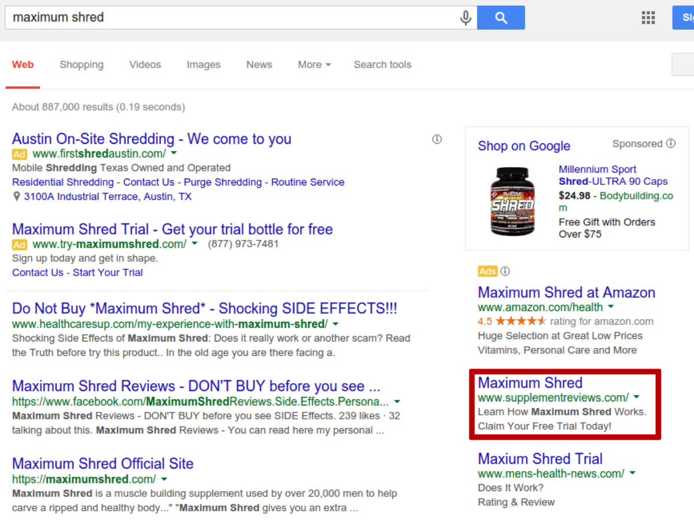Click the info icon beside the yellow Ads badge
This screenshot has height=520, width=694.
[505, 271]
